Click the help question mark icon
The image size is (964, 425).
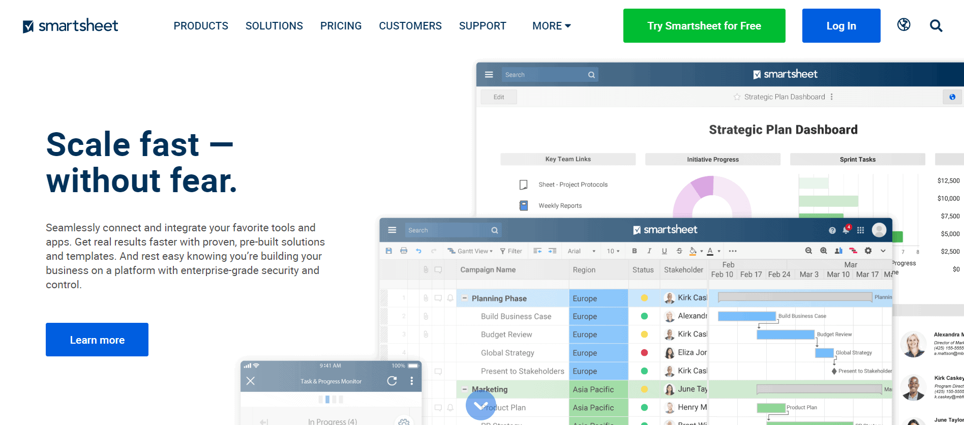point(832,230)
